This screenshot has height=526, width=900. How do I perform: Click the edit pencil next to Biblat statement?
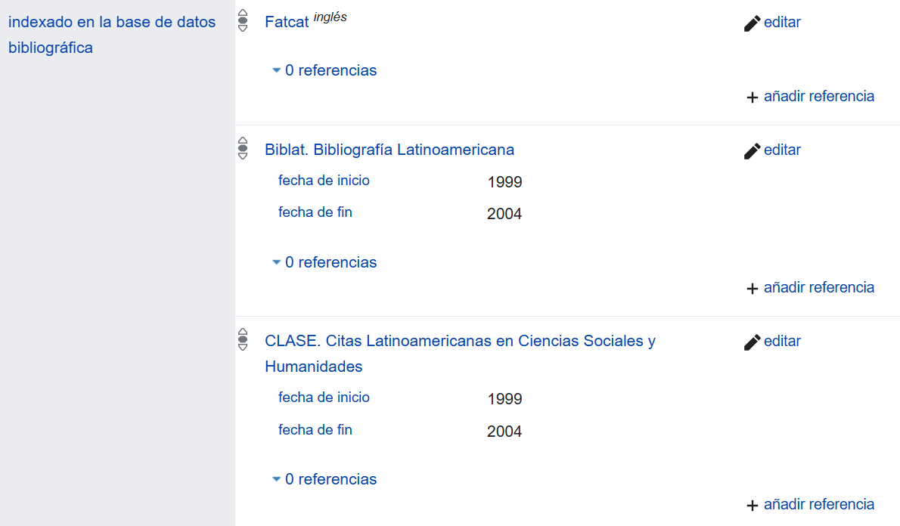pyautogui.click(x=751, y=150)
